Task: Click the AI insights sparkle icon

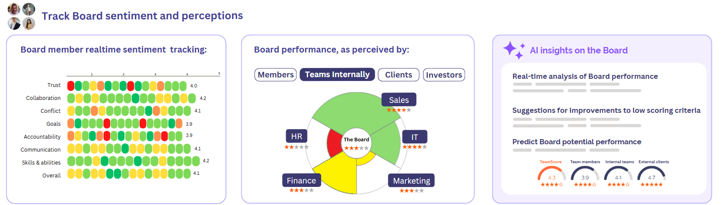Action: (514, 50)
